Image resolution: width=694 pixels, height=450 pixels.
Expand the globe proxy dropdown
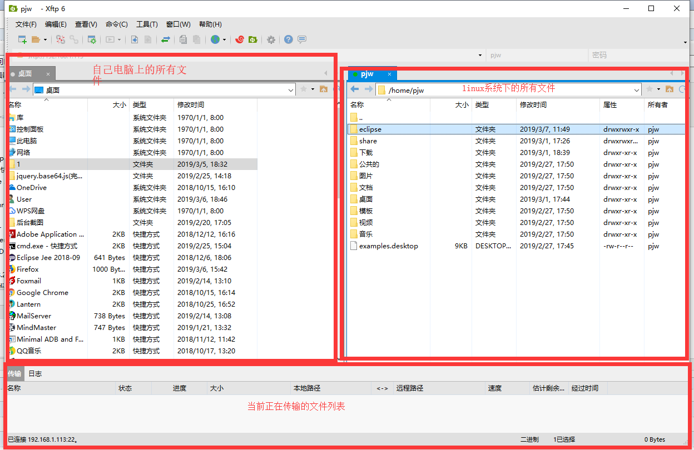click(x=225, y=39)
